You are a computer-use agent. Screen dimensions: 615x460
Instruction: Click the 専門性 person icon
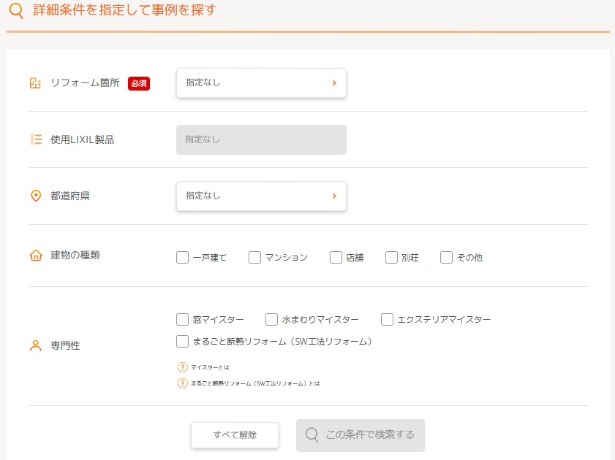[36, 346]
